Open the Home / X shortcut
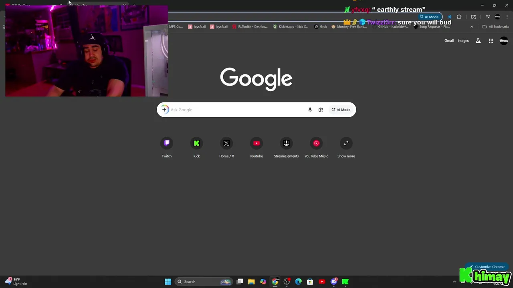Viewport: 513px width, 288px height. point(226,148)
